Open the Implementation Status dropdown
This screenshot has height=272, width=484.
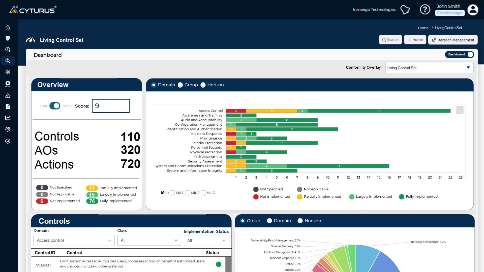pyautogui.click(x=206, y=241)
